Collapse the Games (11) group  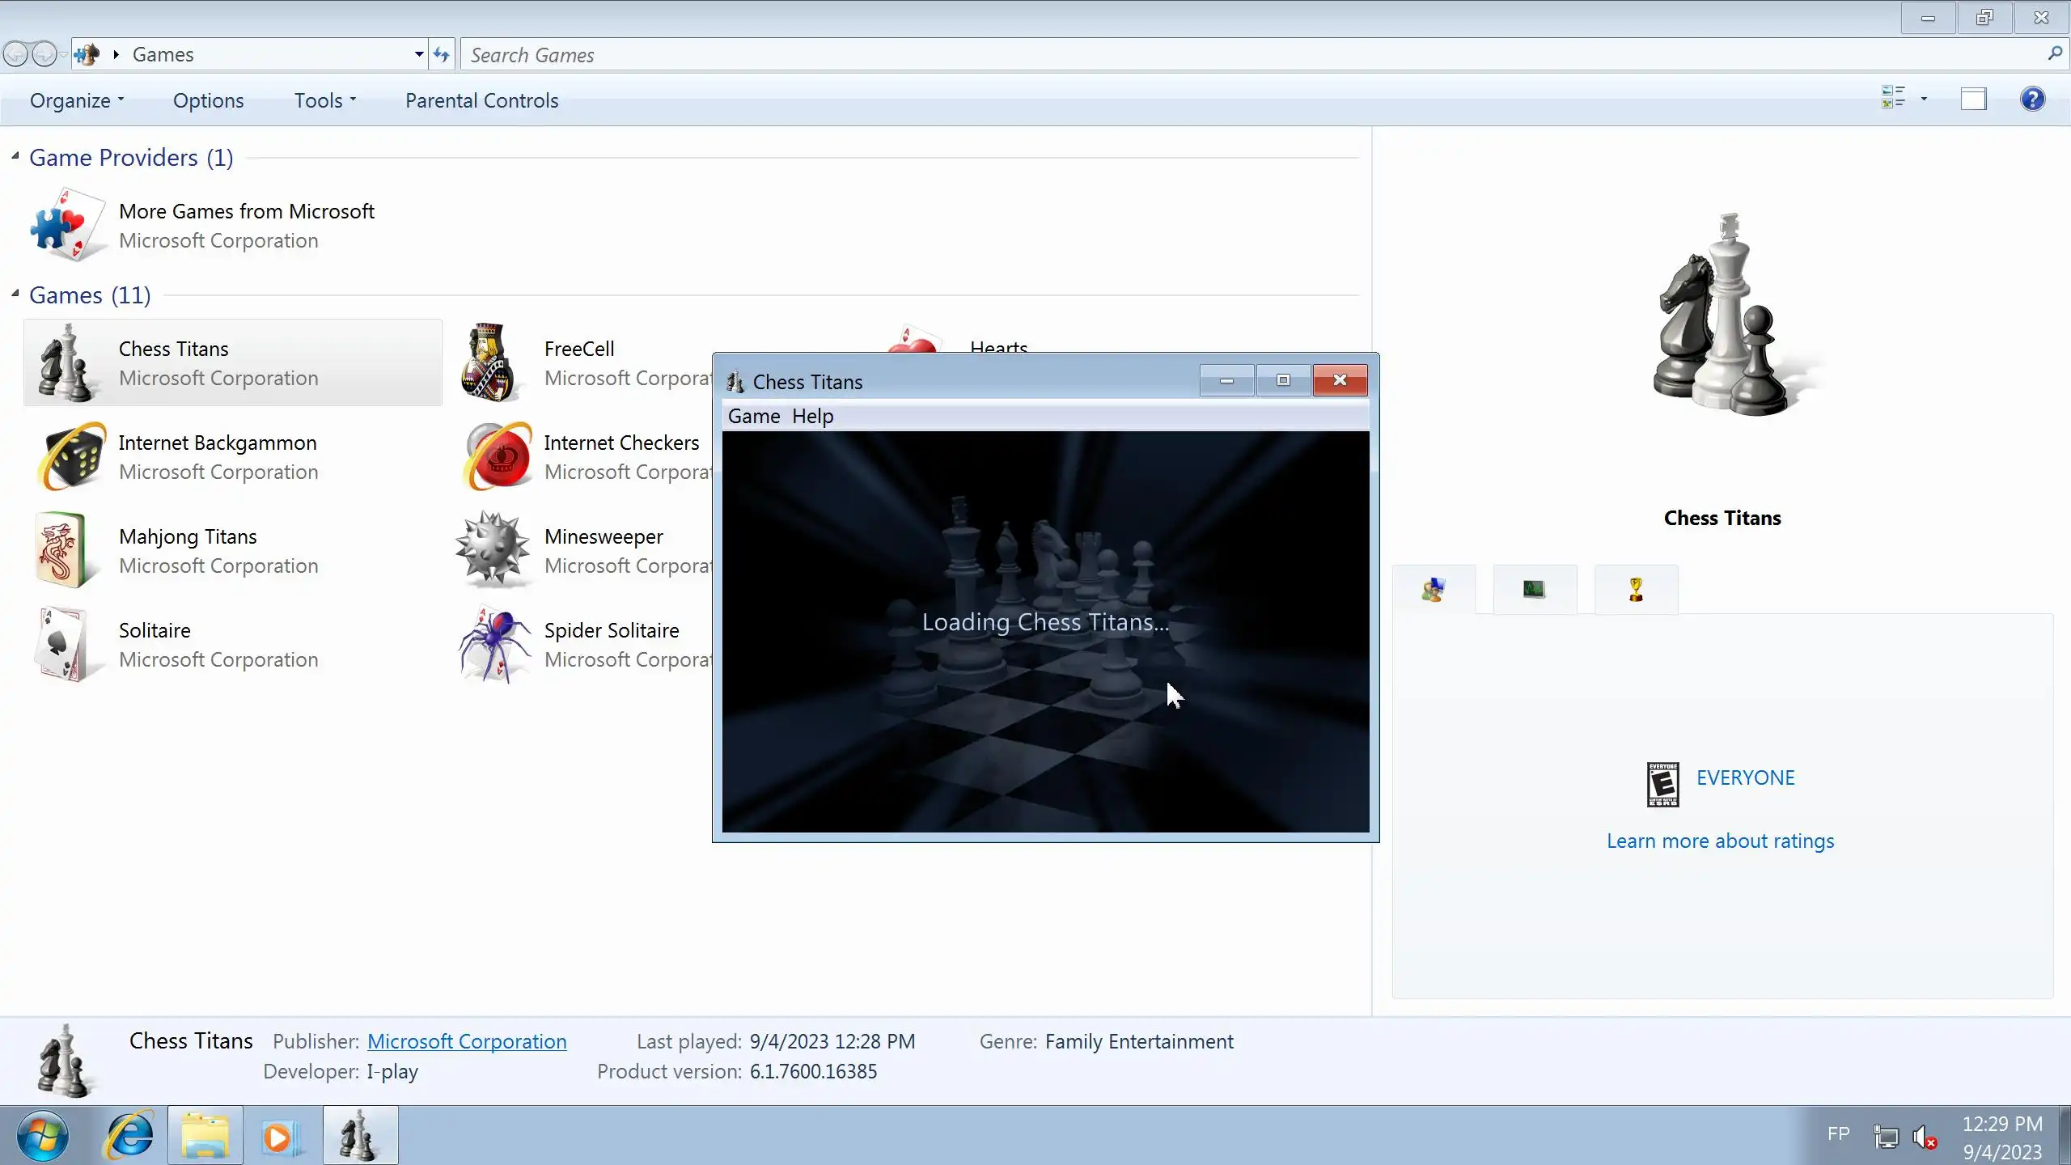(x=15, y=294)
